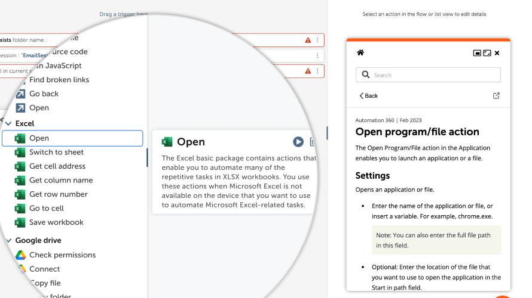Select Get column name action

[x=61, y=180]
